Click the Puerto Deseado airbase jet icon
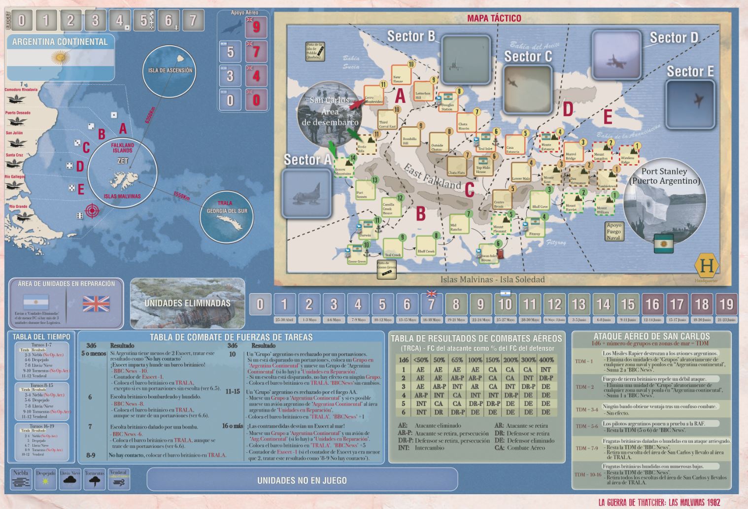 pos(17,121)
